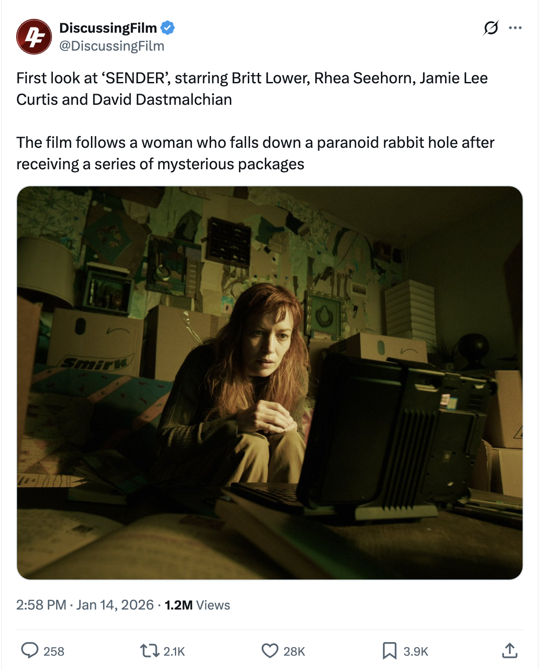Image resolution: width=545 pixels, height=670 pixels.
Task: Click the 258 replies count
Action: 54,651
